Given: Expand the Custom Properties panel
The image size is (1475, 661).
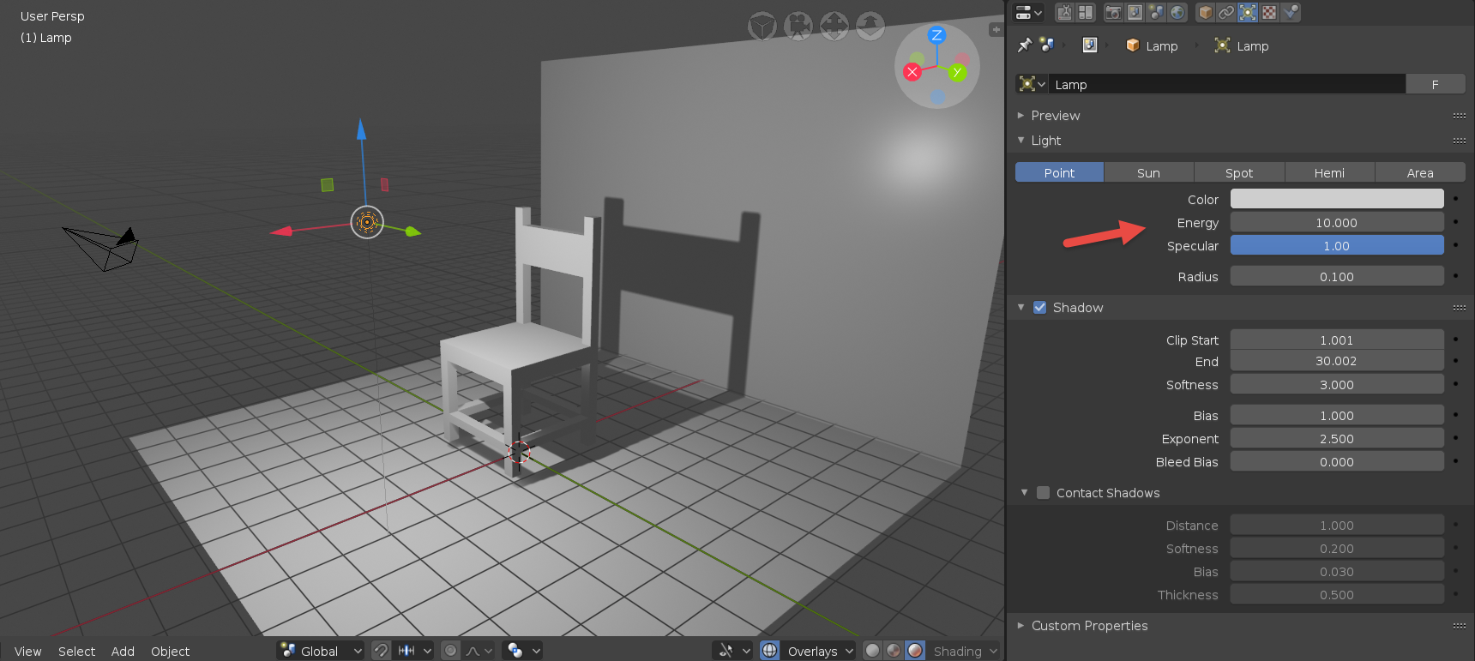Looking at the screenshot, I should click(x=1089, y=626).
